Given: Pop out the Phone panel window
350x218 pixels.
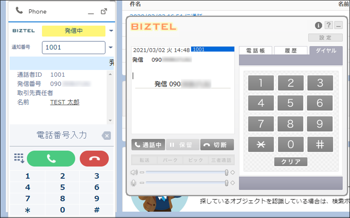Looking at the screenshot, I should tap(104, 11).
